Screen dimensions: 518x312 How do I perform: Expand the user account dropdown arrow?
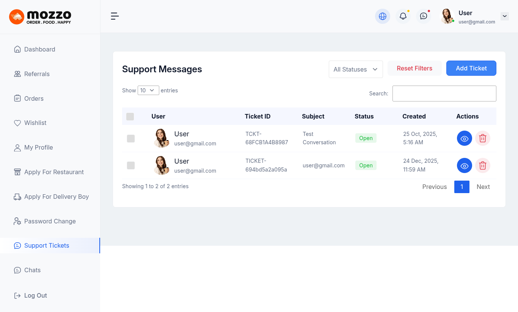[x=504, y=16]
